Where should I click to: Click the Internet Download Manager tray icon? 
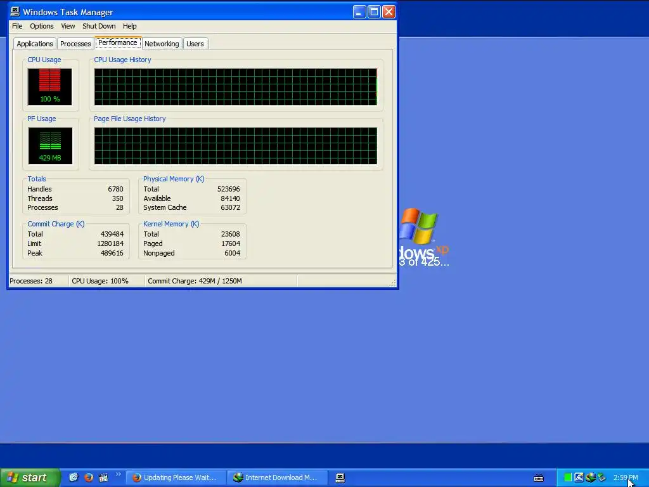coord(591,477)
